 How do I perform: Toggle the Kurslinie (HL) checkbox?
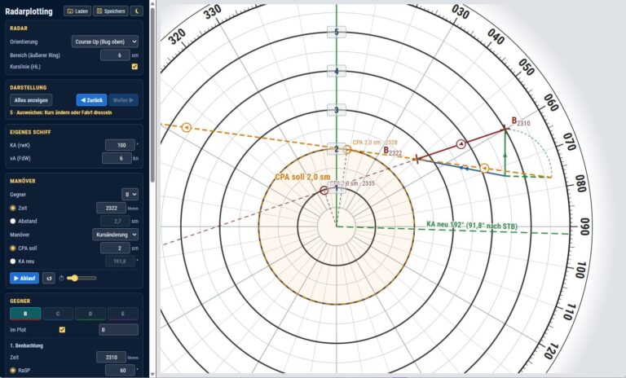(x=135, y=67)
